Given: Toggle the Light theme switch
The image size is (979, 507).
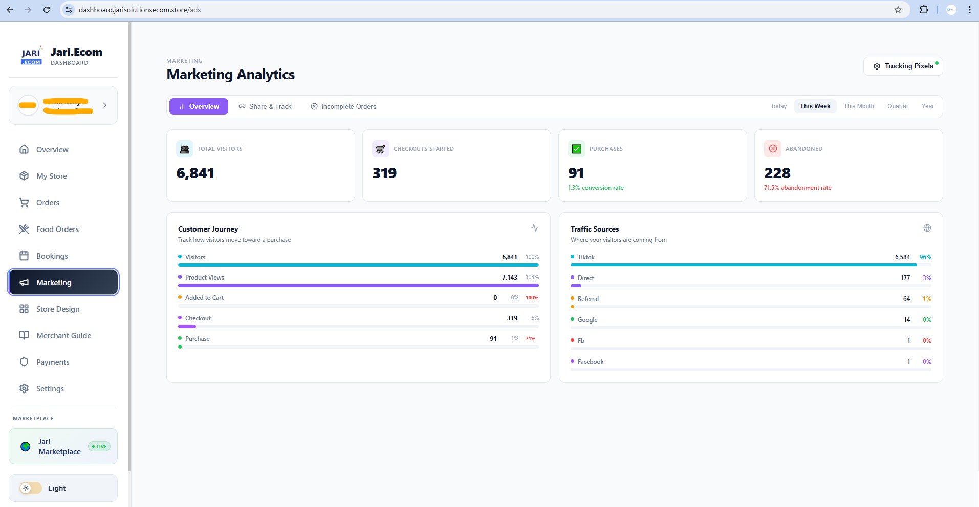Looking at the screenshot, I should 30,488.
